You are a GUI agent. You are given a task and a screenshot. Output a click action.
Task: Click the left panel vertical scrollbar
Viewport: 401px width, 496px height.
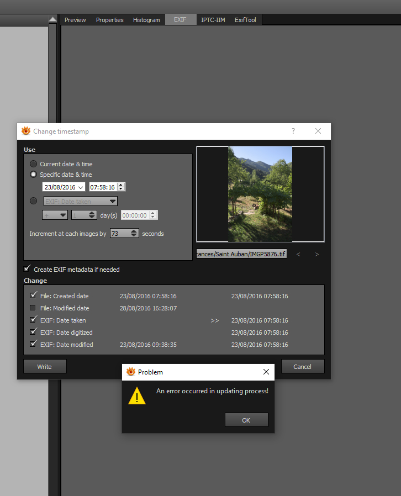coord(53,73)
